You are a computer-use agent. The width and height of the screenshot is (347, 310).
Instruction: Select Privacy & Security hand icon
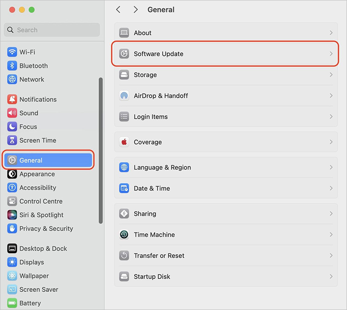coord(12,228)
